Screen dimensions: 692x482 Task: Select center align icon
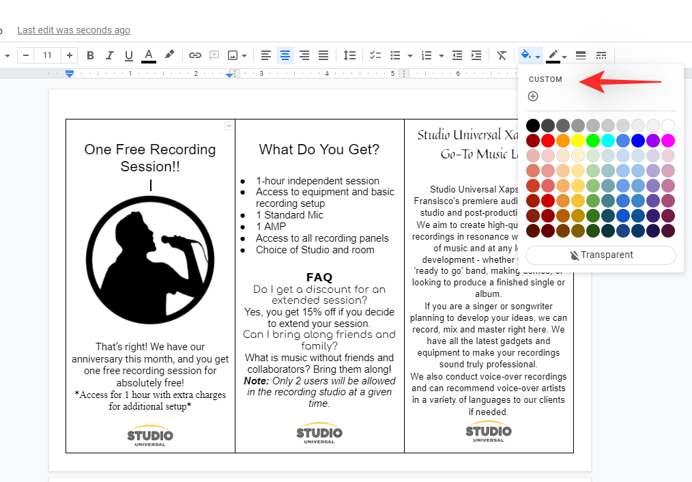[285, 55]
